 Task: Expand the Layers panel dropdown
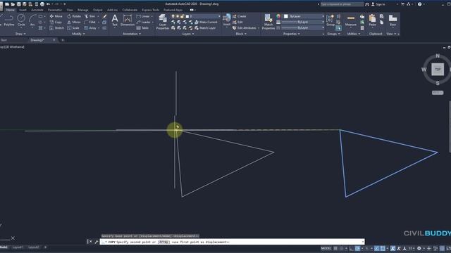coord(188,34)
